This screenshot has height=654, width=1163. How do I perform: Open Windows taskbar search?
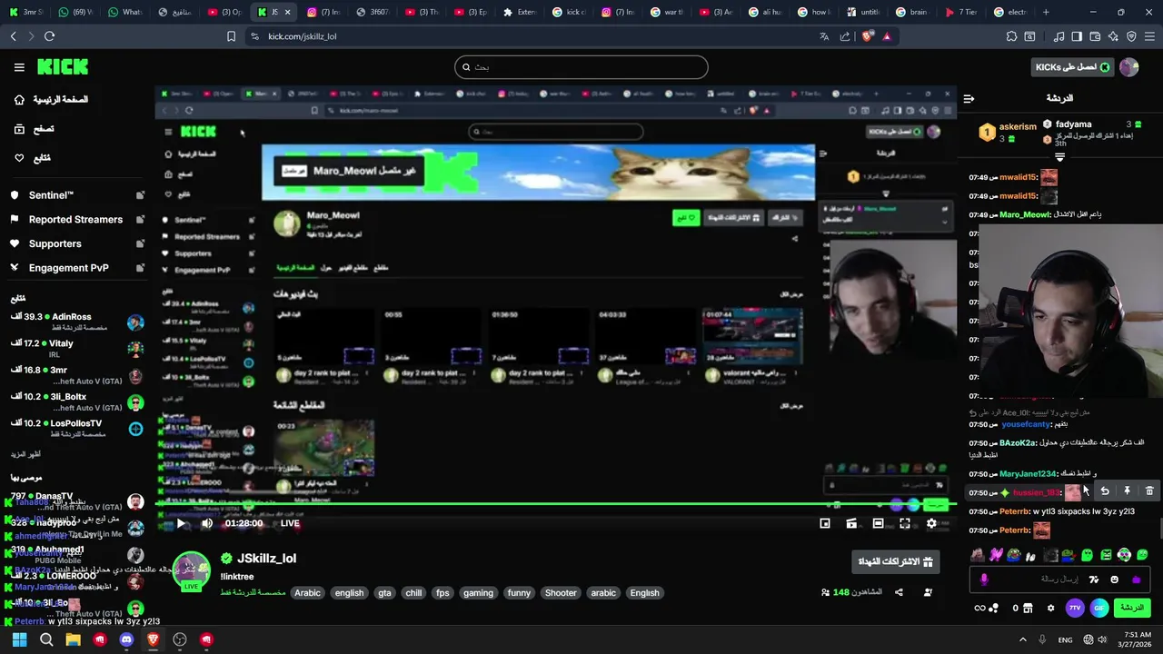(x=46, y=639)
